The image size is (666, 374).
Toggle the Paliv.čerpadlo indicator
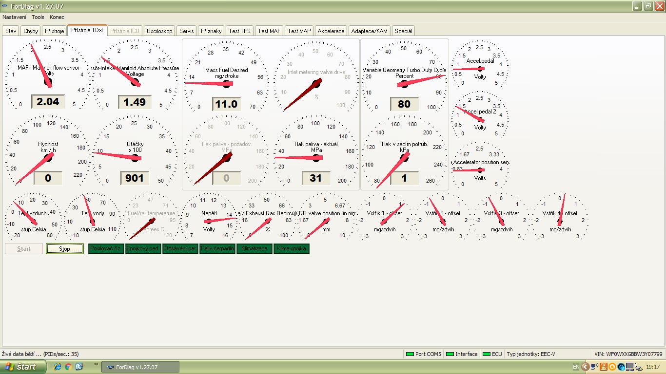(217, 249)
